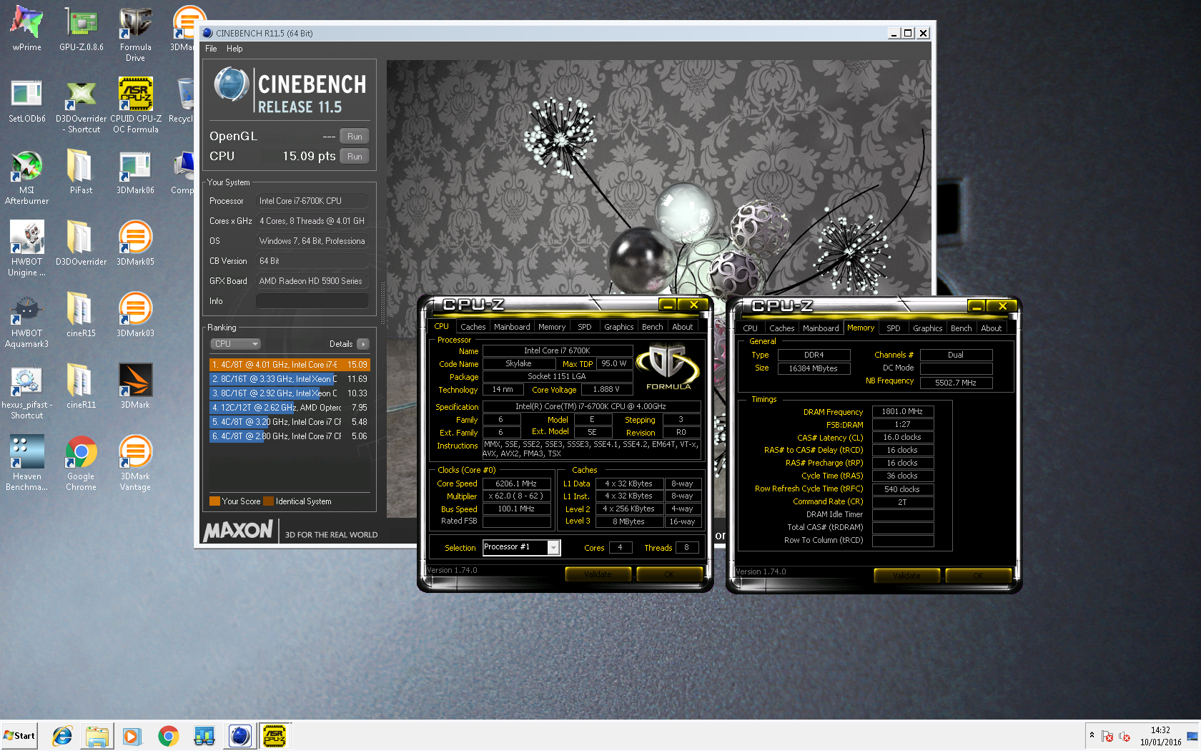The width and height of the screenshot is (1201, 751).
Task: Select ranking entry 2, 8C/16T @ 3.33 GHz
Action: (x=290, y=379)
